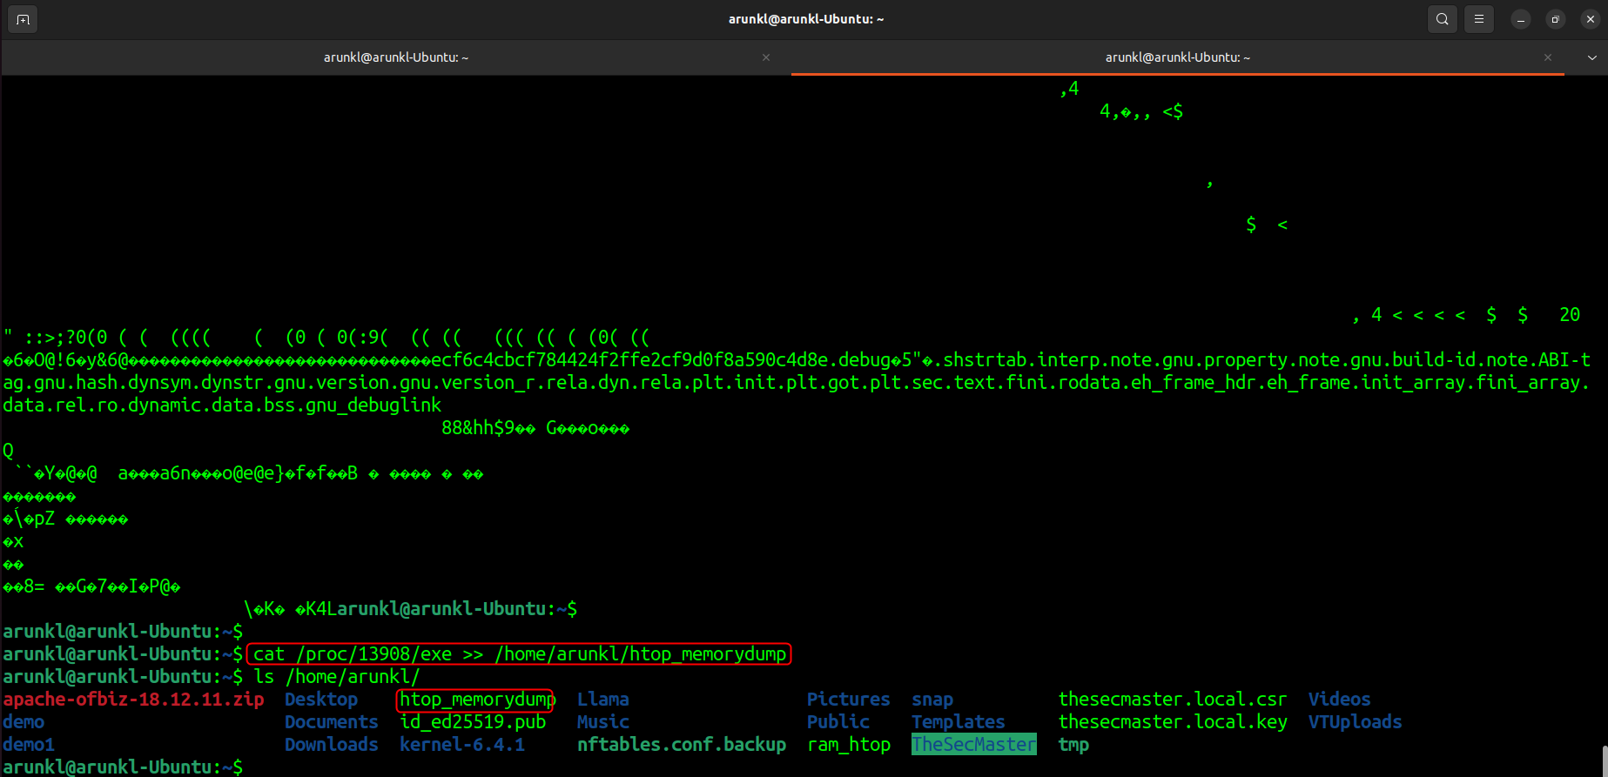Click the Music directory name
This screenshot has width=1608, height=777.
pyautogui.click(x=602, y=722)
